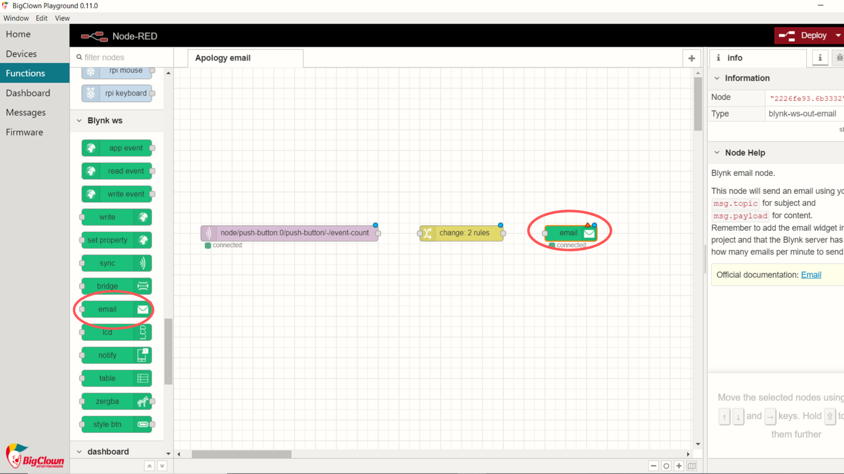The image size is (844, 474).
Task: Zoom in the flow canvas
Action: tap(679, 466)
